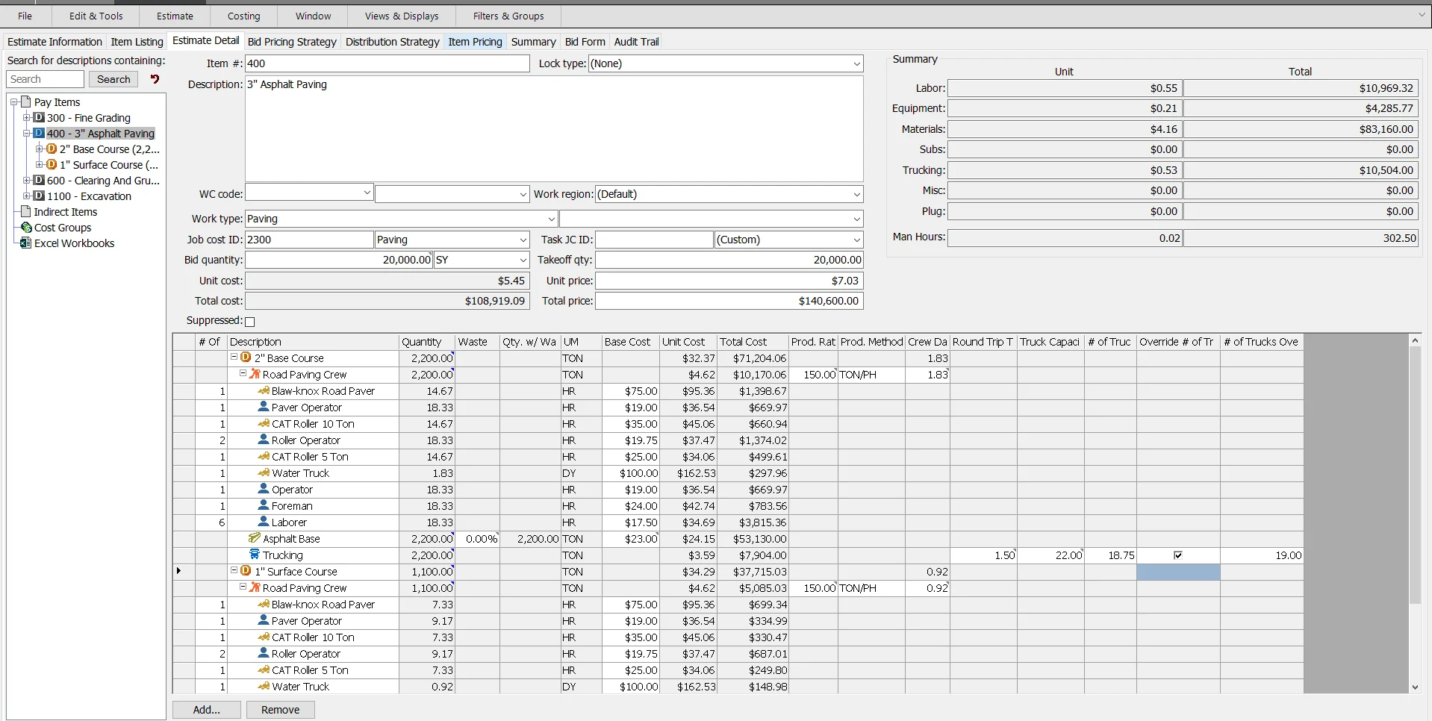The image size is (1432, 721).
Task: Open the Filters & Groups menu
Action: pyautogui.click(x=508, y=16)
